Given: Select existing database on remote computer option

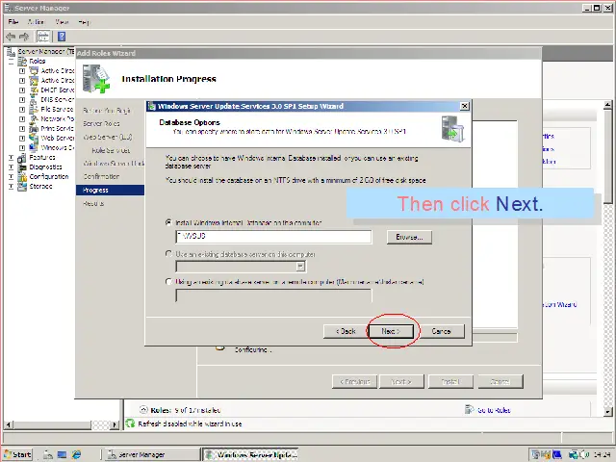Looking at the screenshot, I should (169, 282).
